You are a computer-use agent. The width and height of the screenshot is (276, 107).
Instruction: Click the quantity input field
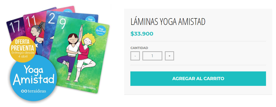tap(152, 56)
